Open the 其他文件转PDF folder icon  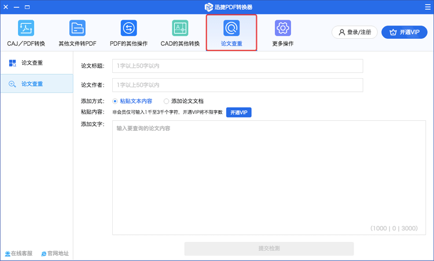tap(78, 28)
